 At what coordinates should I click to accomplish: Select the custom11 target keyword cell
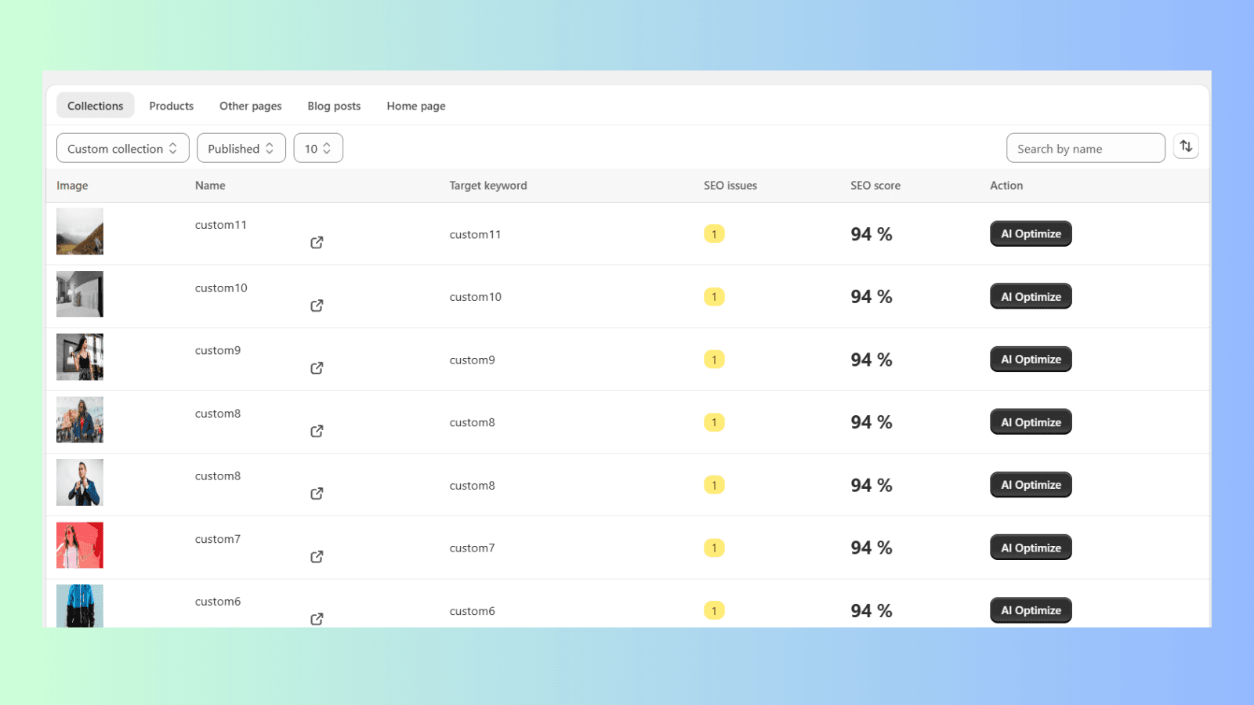tap(475, 234)
